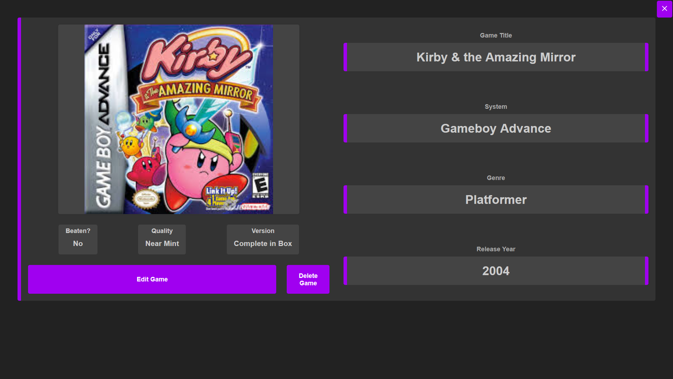Close the game details panel with the X
Screen dimensions: 673x379
[x=664, y=9]
